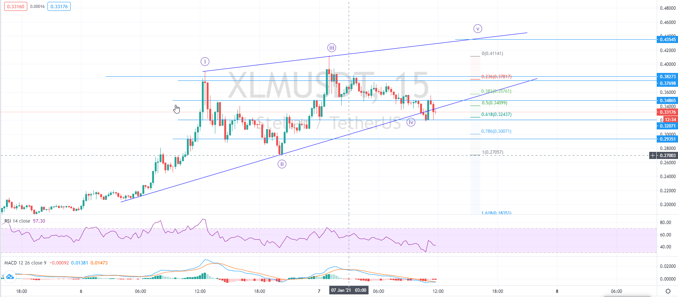678x297 pixels.
Task: Select Elliott wave label (ii)
Action: [282, 164]
